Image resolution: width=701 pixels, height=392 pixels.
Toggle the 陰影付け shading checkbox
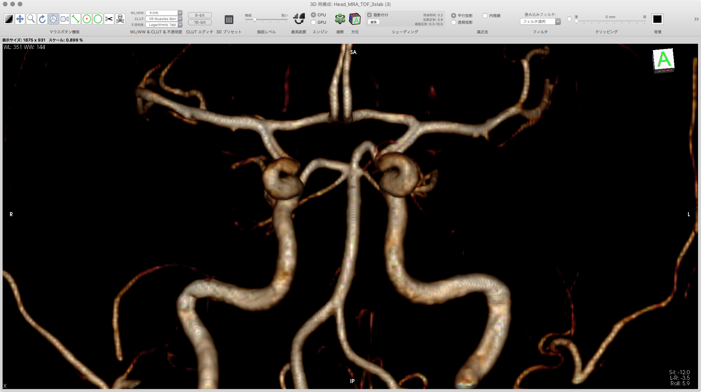tap(369, 15)
